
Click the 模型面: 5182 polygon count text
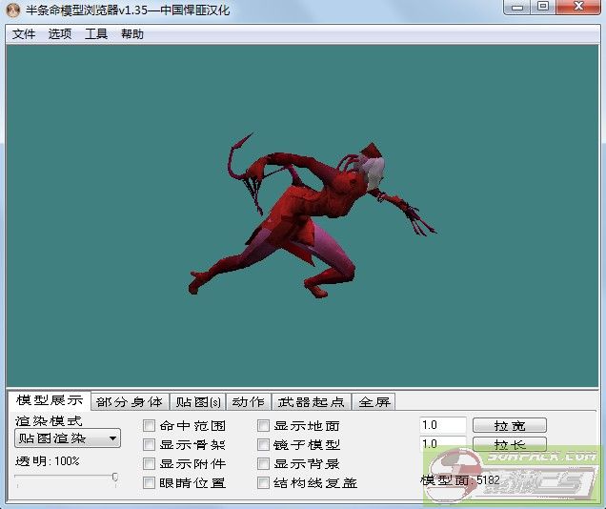click(x=460, y=480)
